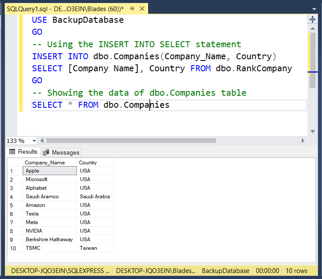
Task: Select the TSMC cell
Action: [x=49, y=248]
